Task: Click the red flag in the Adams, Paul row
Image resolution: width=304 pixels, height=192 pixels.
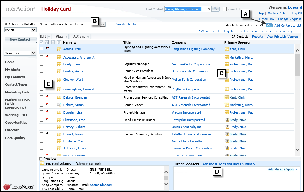Action: [47, 48]
